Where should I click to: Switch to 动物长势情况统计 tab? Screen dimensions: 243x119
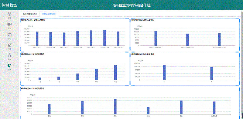pyautogui.click(x=30, y=14)
